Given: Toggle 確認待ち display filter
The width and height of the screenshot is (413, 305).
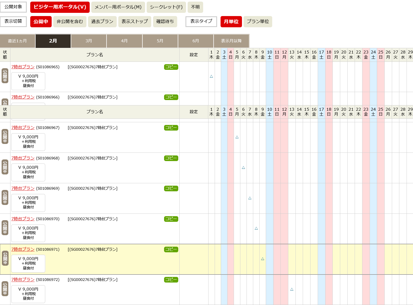Looking at the screenshot, I should [165, 22].
